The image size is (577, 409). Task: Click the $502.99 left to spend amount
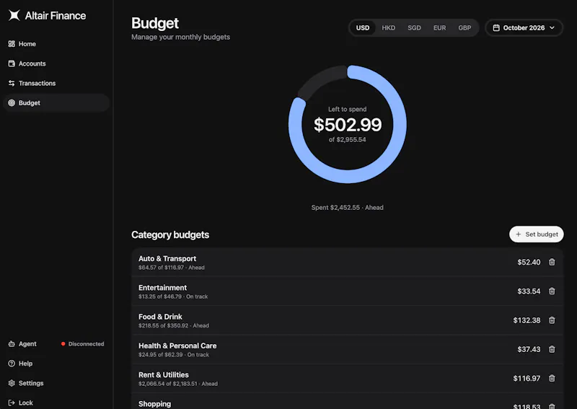tap(348, 124)
